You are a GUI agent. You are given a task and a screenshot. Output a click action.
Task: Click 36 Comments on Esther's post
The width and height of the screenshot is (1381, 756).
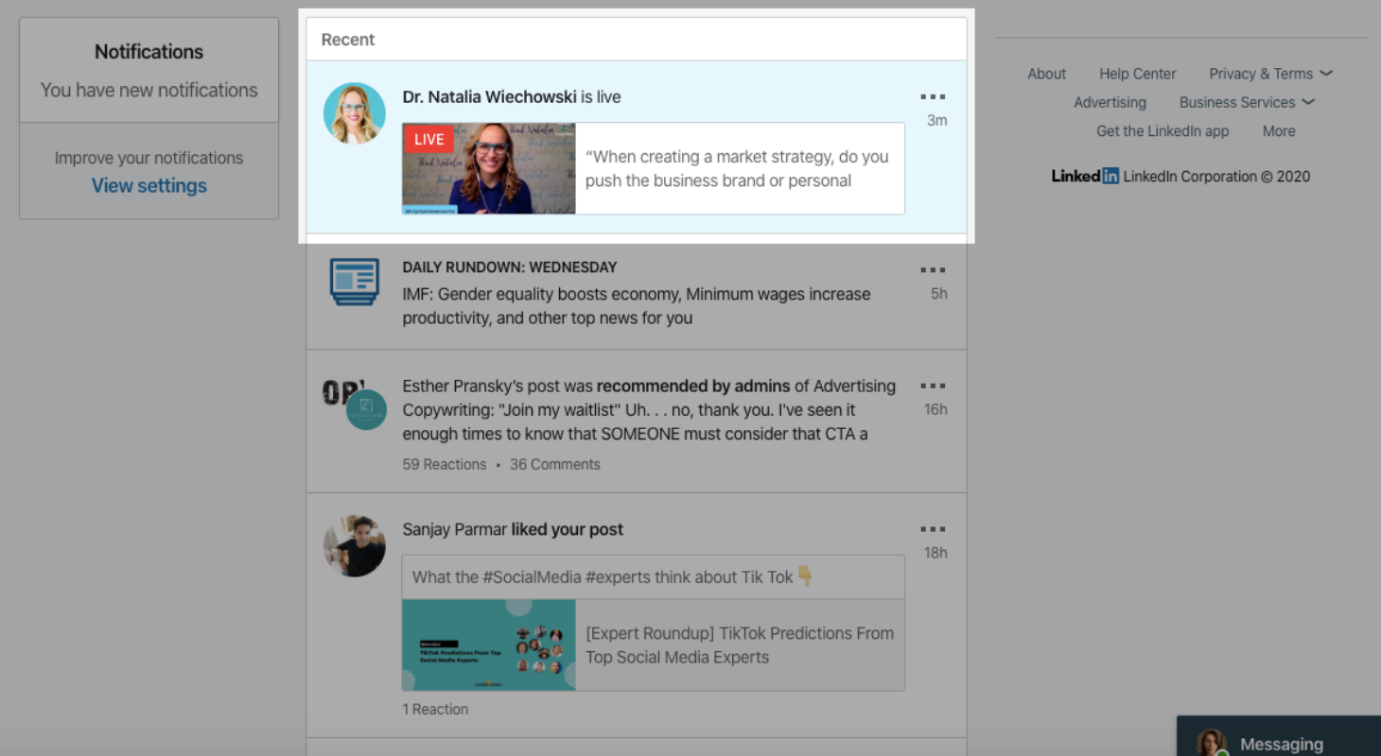point(555,464)
